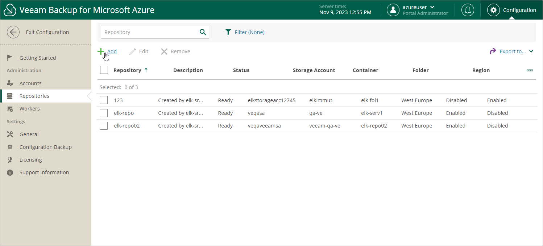Click the search magnifier icon
The image size is (543, 246).
[x=203, y=32]
